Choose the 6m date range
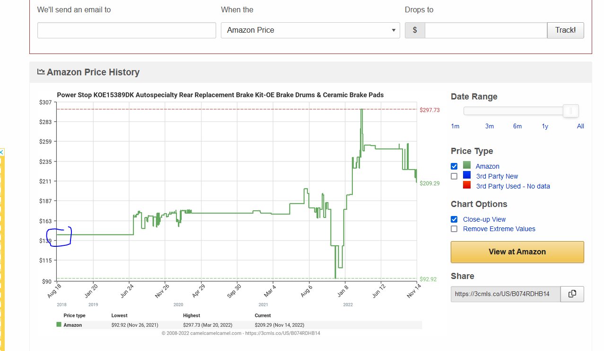Image resolution: width=604 pixels, height=351 pixels. coord(517,126)
